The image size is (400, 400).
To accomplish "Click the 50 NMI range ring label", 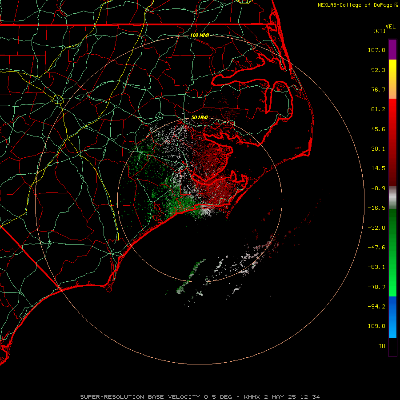I will (200, 117).
